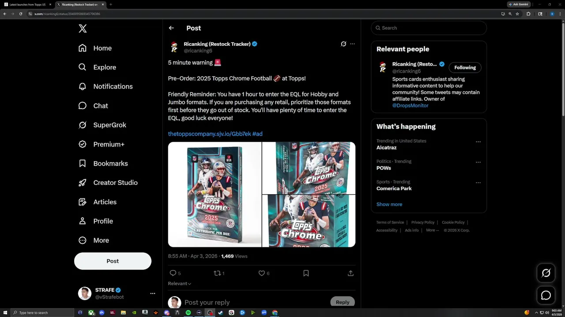The image size is (565, 317).
Task: Open the bottom right Topps Chrome image
Action: click(309, 221)
